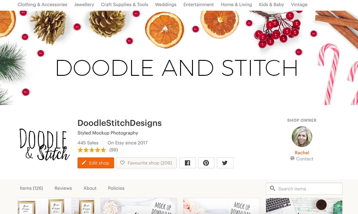
Task: Click the Edit shop button
Action: click(x=96, y=163)
